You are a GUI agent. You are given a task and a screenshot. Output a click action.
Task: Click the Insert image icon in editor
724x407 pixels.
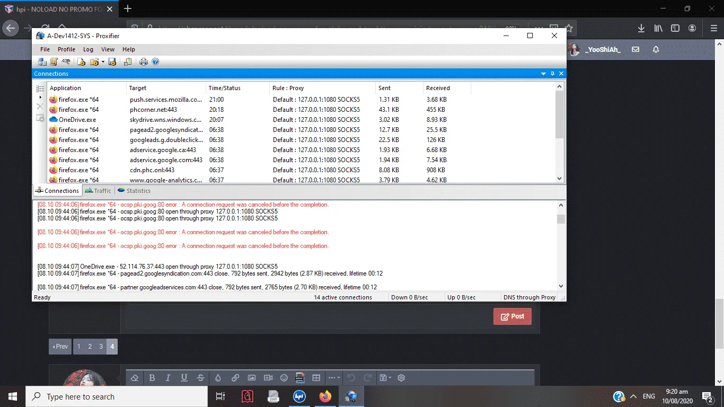[252, 378]
